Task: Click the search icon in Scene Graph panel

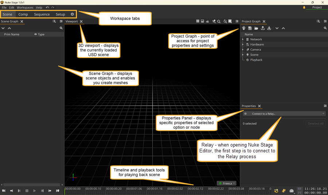Action: (61, 28)
